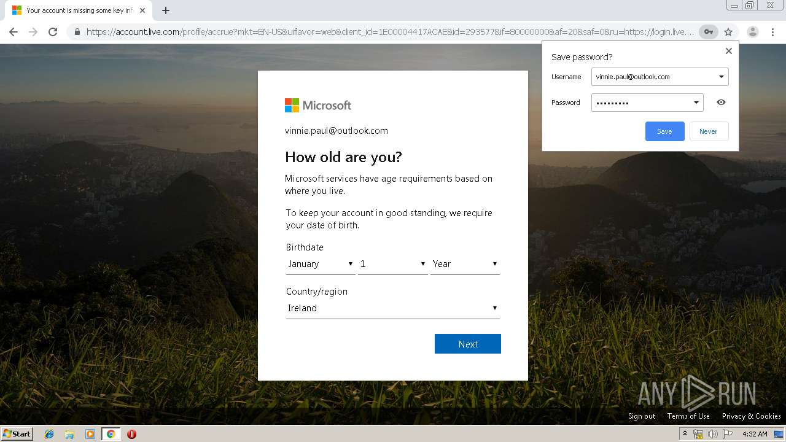Click the Action Center flag icon

coord(728,434)
